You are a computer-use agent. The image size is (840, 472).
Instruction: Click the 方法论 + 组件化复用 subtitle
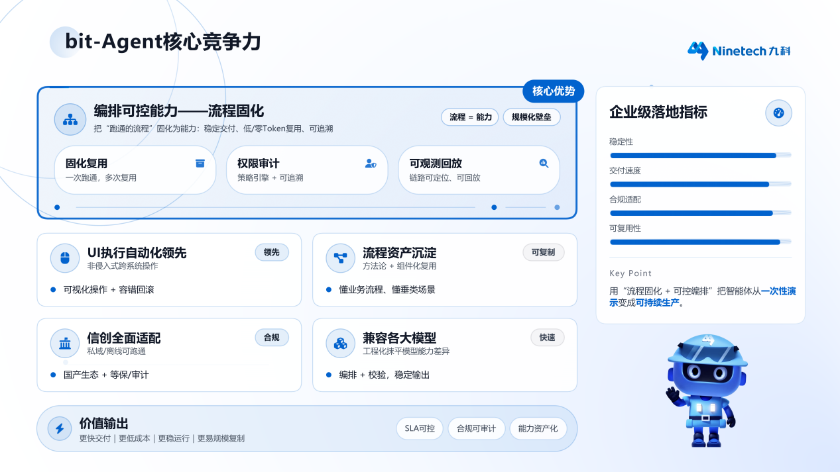click(x=400, y=266)
